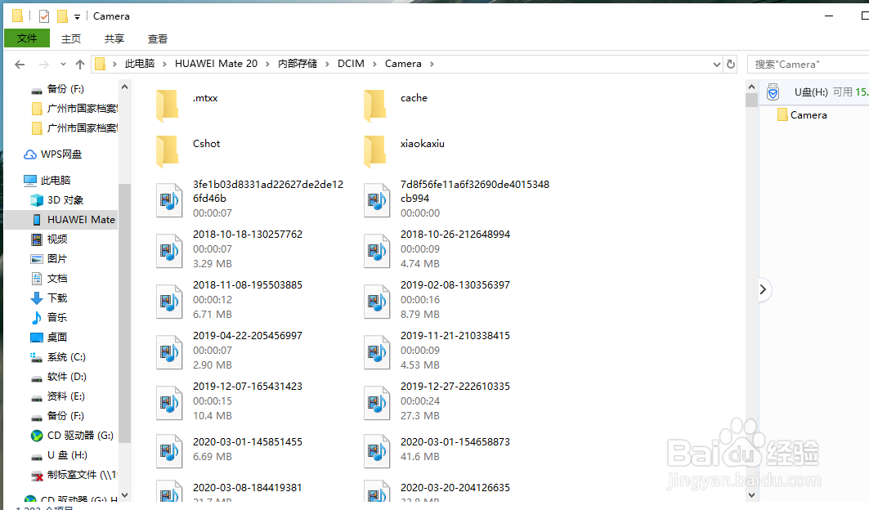Viewport: 869px width, 510px height.
Task: Open the Cshot folder icon
Action: 168,151
